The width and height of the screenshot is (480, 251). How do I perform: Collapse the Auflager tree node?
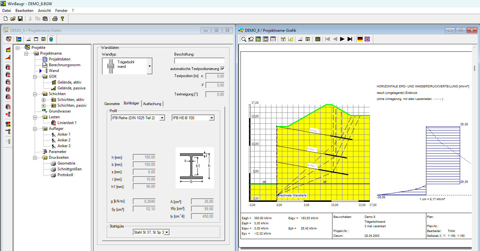[35, 129]
